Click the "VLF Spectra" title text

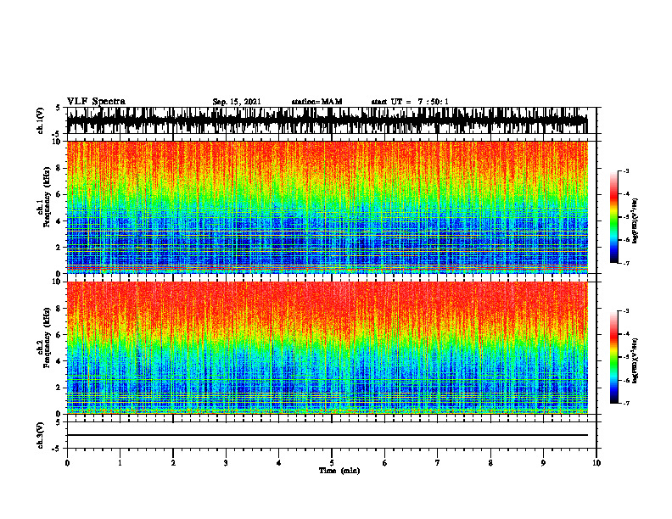click(96, 101)
